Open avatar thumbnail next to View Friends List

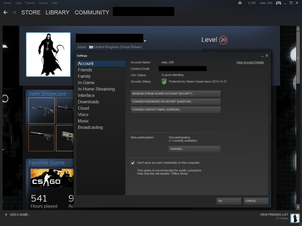coord(295,218)
